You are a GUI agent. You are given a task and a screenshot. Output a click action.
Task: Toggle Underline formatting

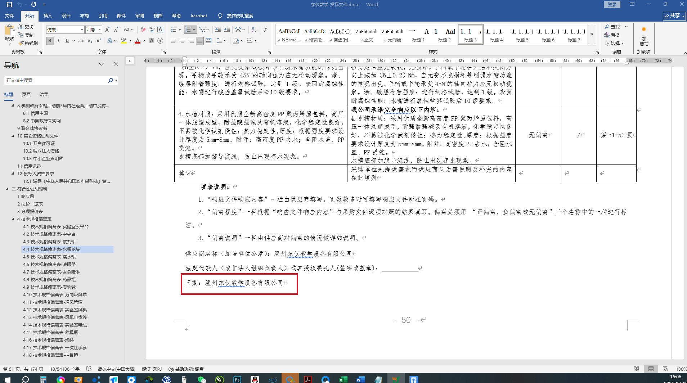(x=67, y=41)
